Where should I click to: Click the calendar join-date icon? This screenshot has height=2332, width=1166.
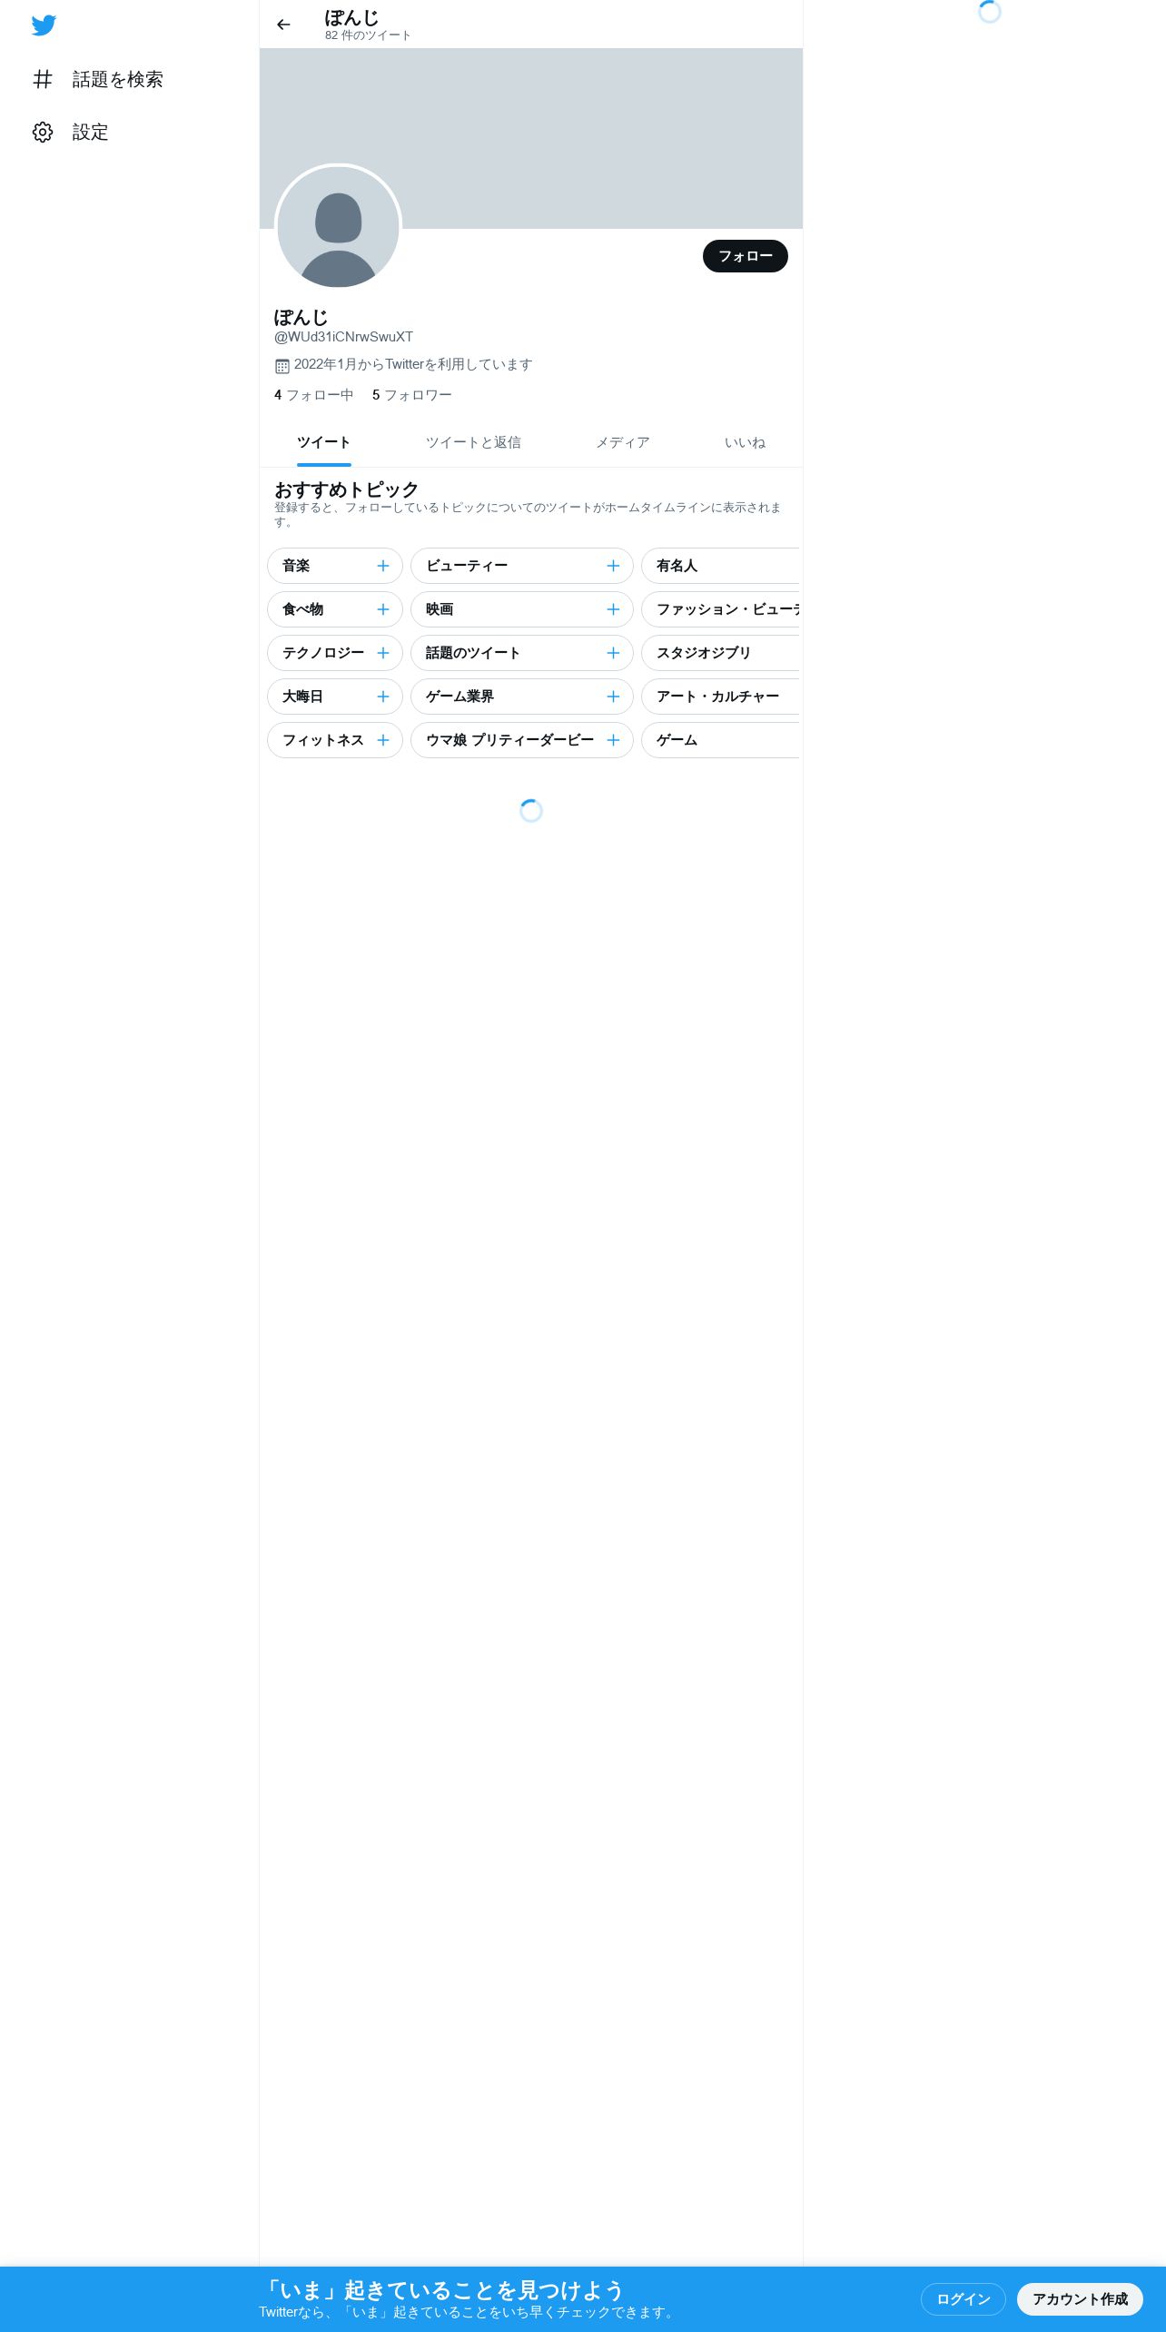(x=282, y=366)
